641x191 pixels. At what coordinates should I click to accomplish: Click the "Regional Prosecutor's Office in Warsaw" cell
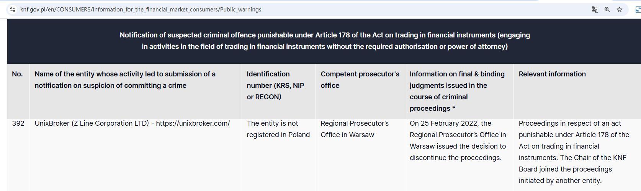(354, 129)
